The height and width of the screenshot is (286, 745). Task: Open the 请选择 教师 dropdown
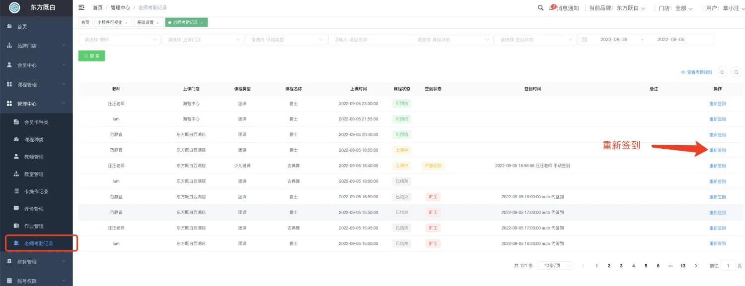(120, 40)
